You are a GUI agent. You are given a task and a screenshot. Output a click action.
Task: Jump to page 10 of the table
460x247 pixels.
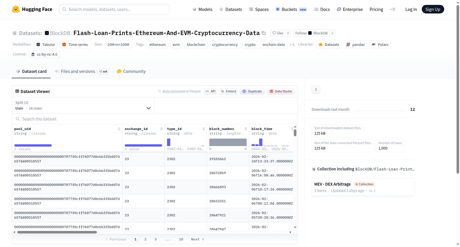[x=181, y=239]
